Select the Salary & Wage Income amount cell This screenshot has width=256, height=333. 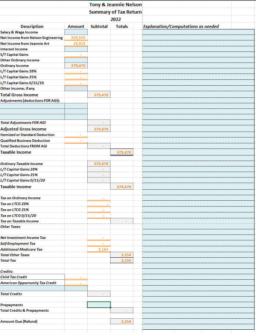pos(76,32)
